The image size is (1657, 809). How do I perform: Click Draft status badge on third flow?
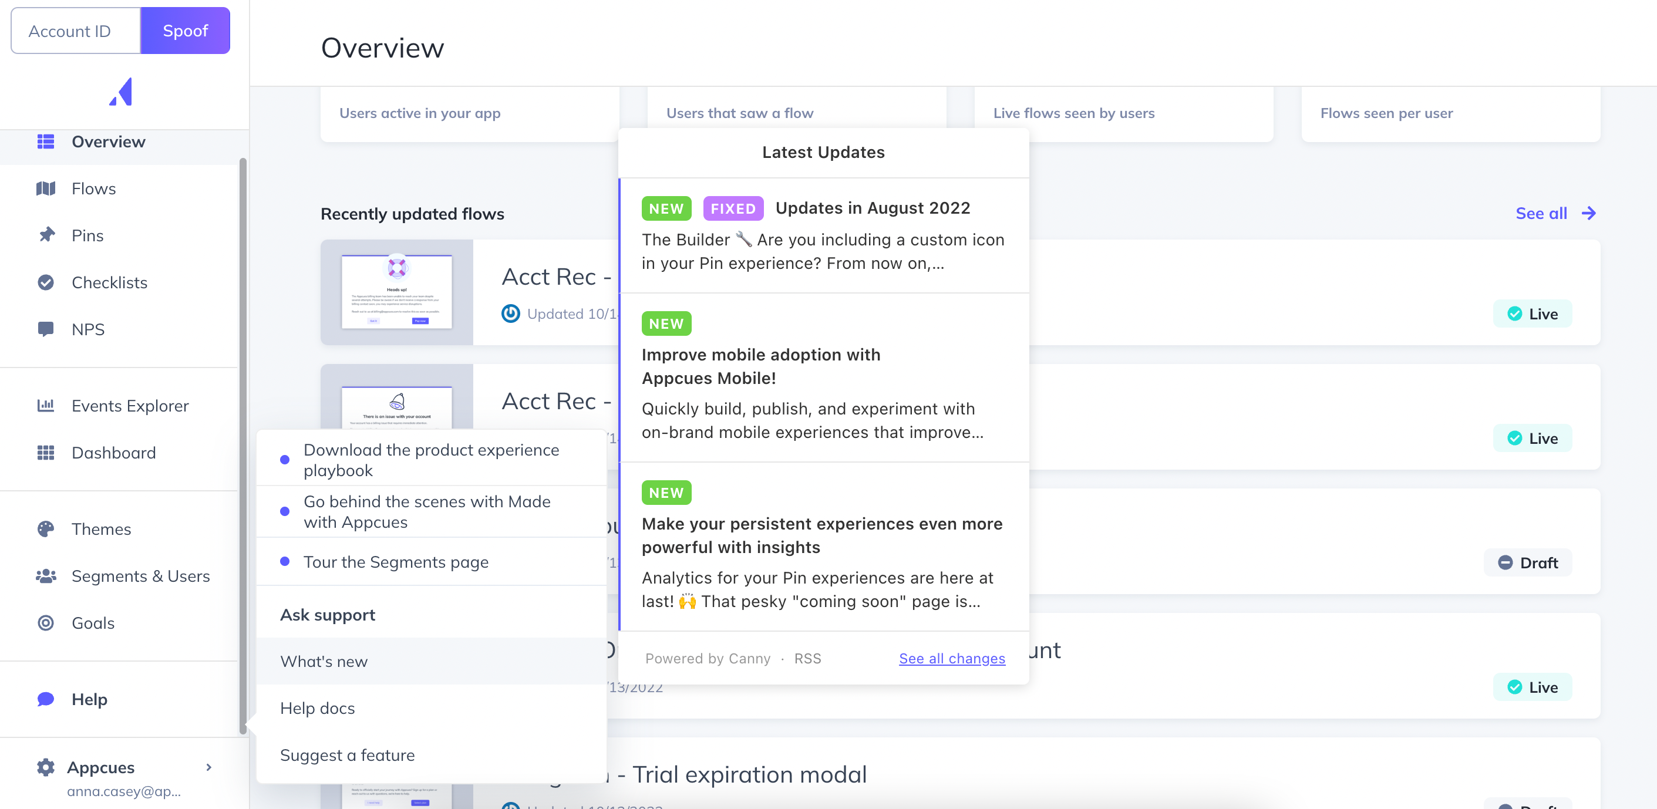click(1528, 562)
